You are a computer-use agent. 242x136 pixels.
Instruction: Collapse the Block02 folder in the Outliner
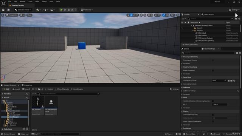[193, 31]
